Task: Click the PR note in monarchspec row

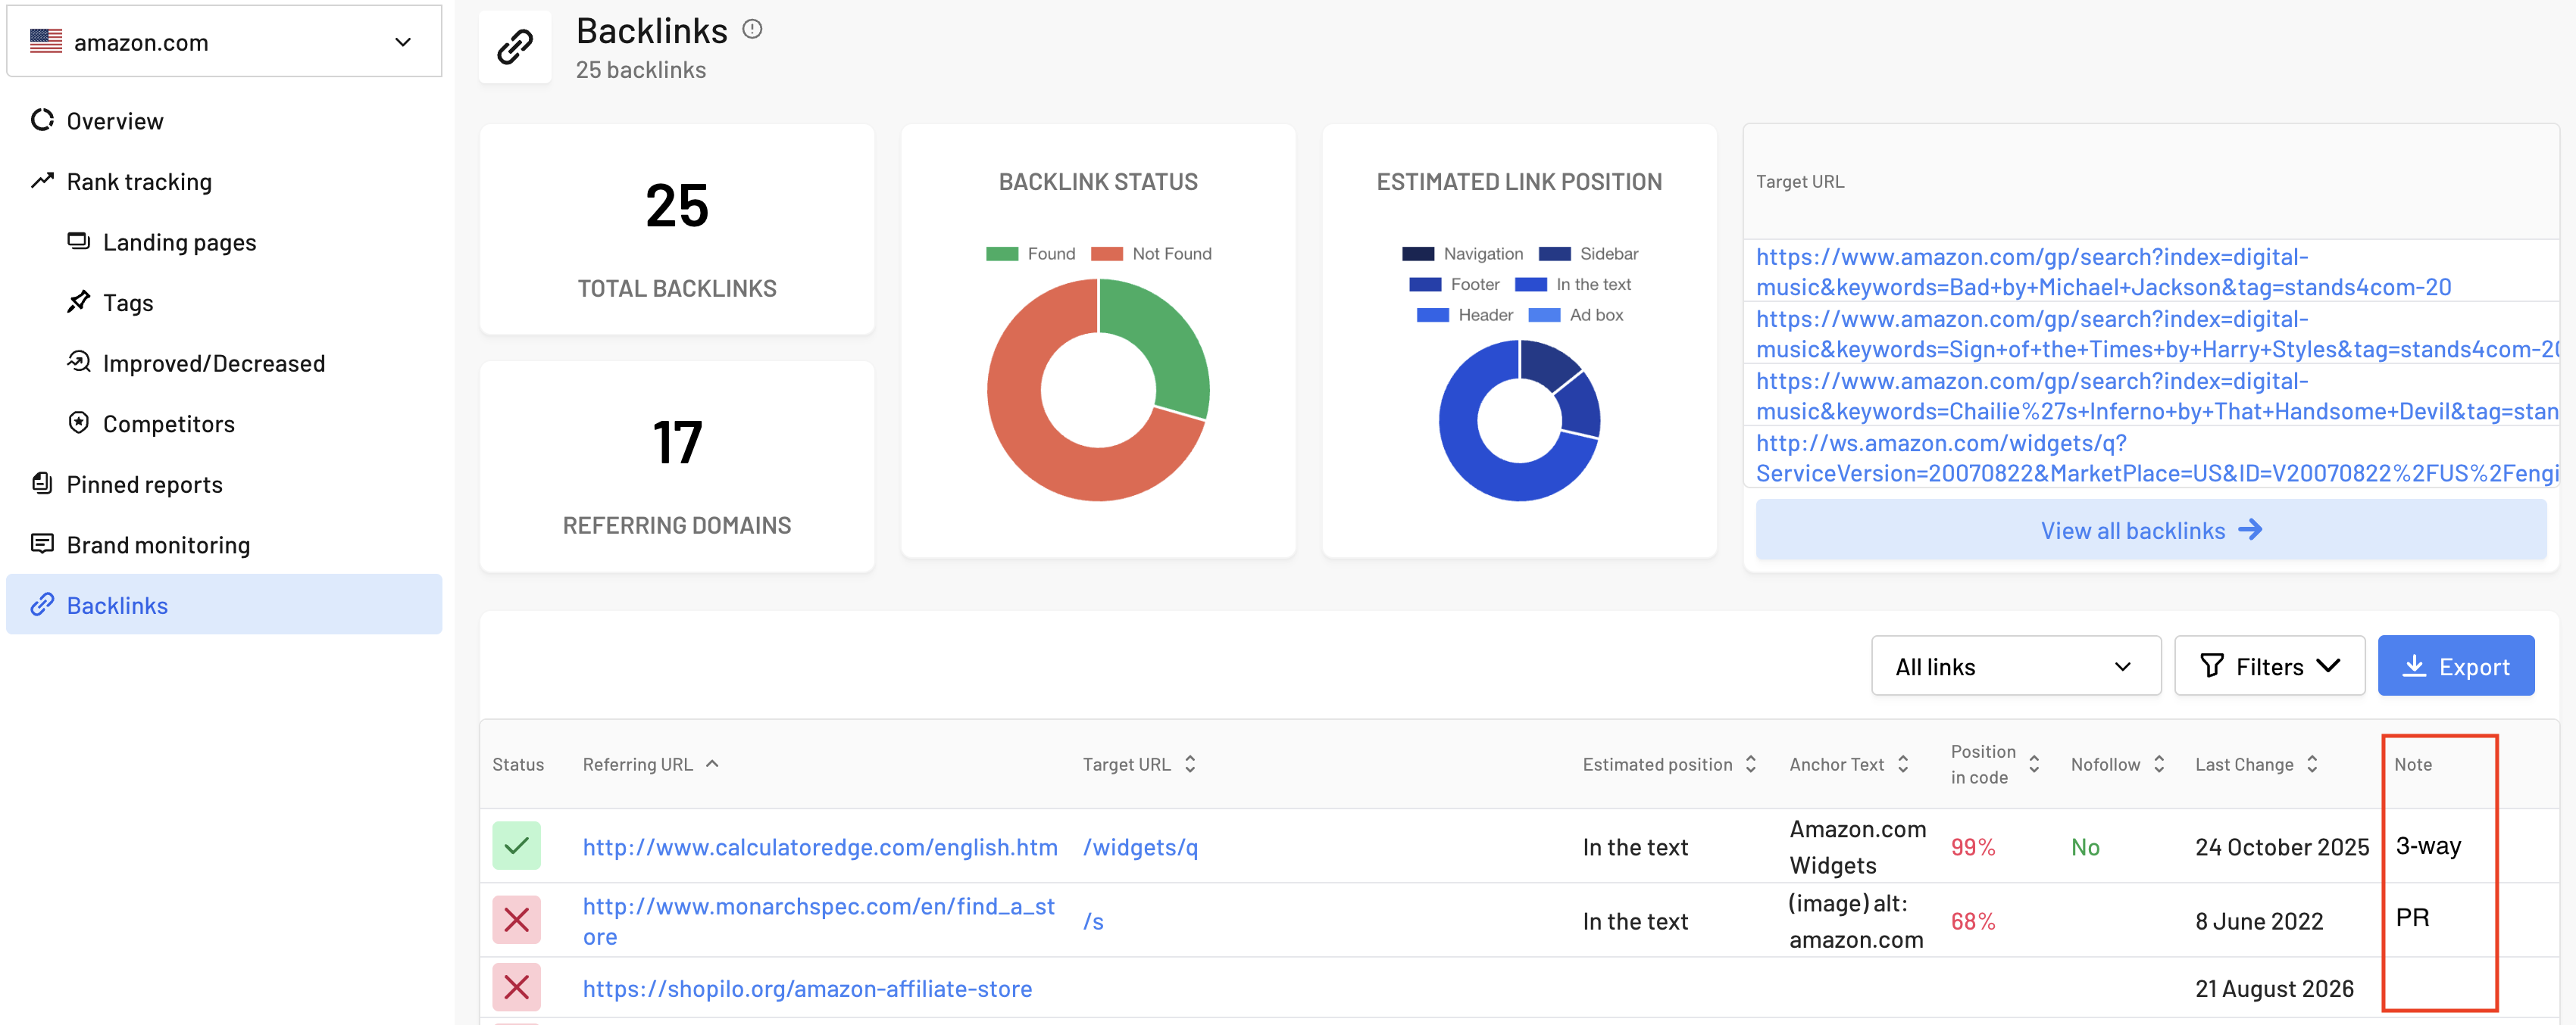Action: coord(2412,917)
